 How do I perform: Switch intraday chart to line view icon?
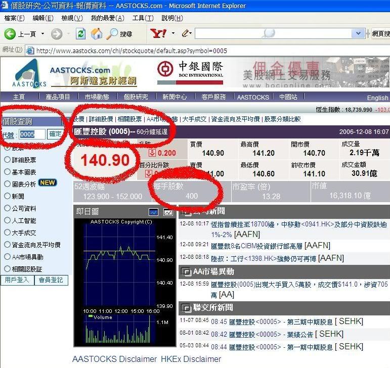pos(168,212)
